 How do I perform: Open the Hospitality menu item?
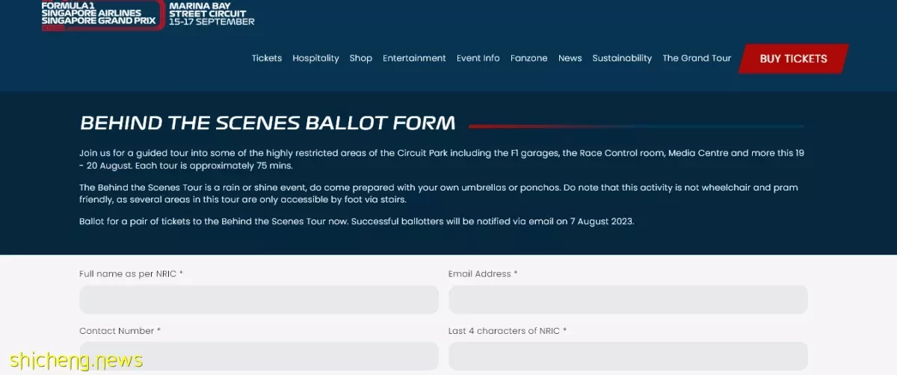point(315,58)
